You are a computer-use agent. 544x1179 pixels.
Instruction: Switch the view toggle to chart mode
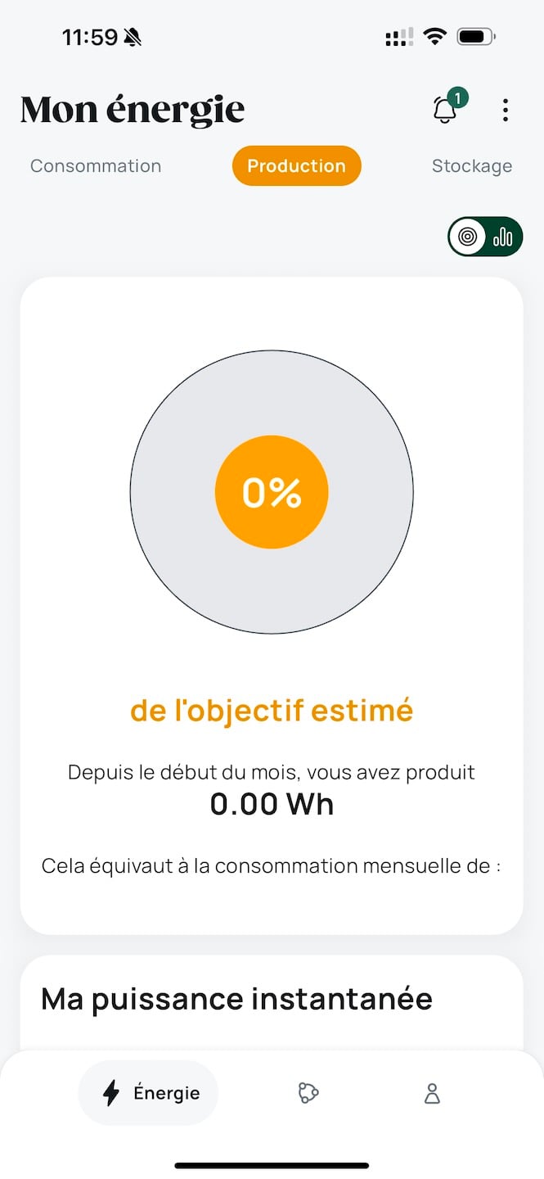(501, 237)
